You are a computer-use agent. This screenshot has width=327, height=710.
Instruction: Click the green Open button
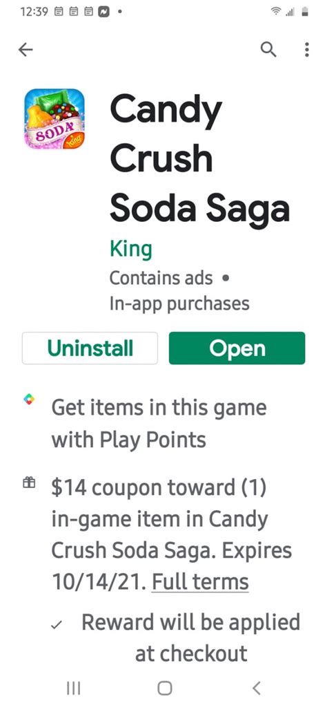coord(237,348)
